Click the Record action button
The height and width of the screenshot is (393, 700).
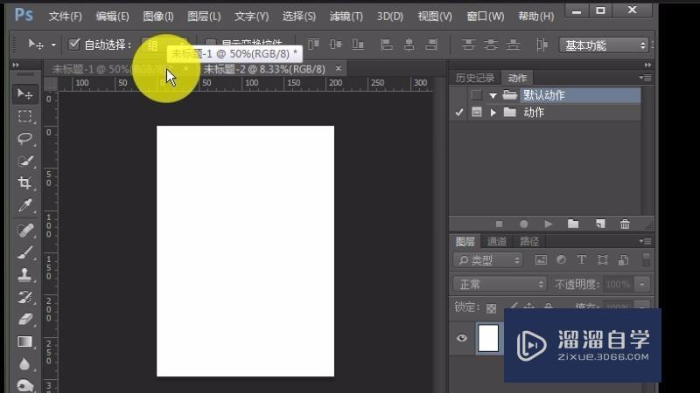[524, 224]
